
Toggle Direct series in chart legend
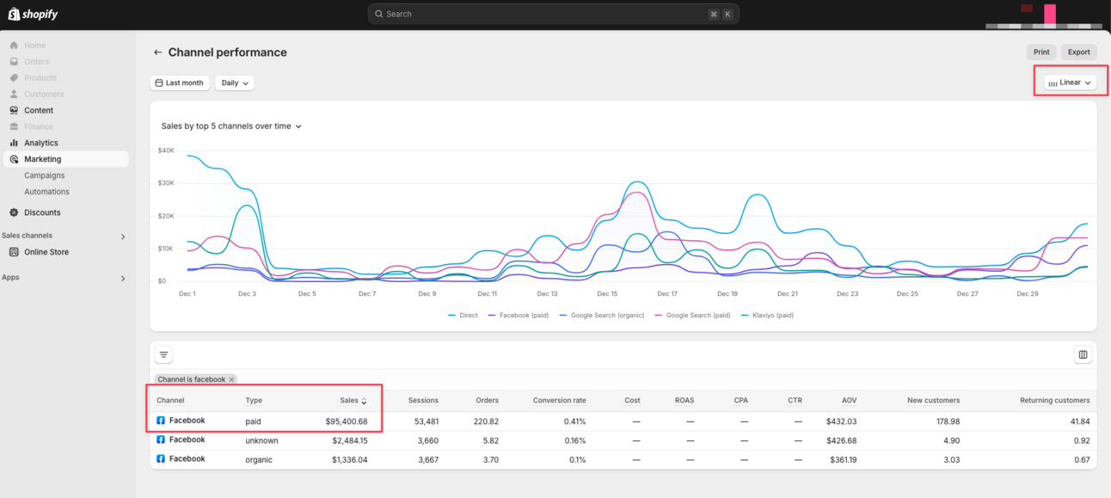tap(463, 316)
